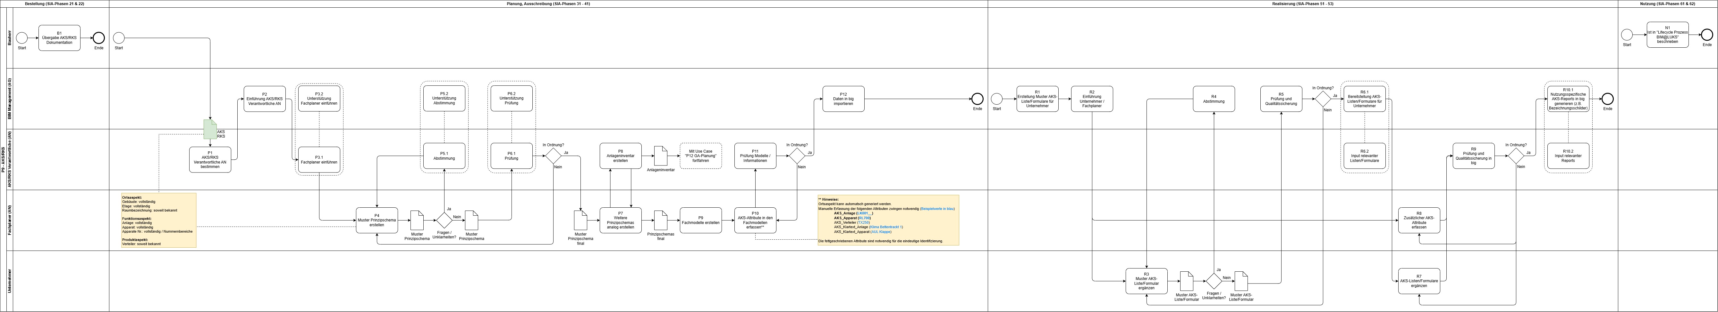
Task: Click the Prinzipschemas final document icon
Action: tap(660, 220)
